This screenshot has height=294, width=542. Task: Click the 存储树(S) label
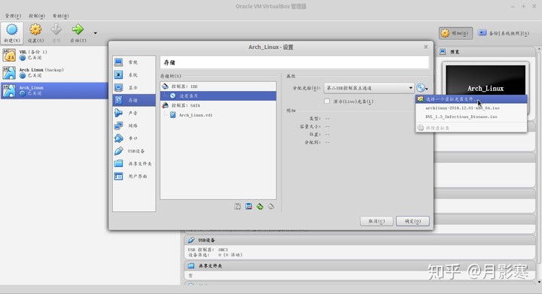[x=170, y=76]
